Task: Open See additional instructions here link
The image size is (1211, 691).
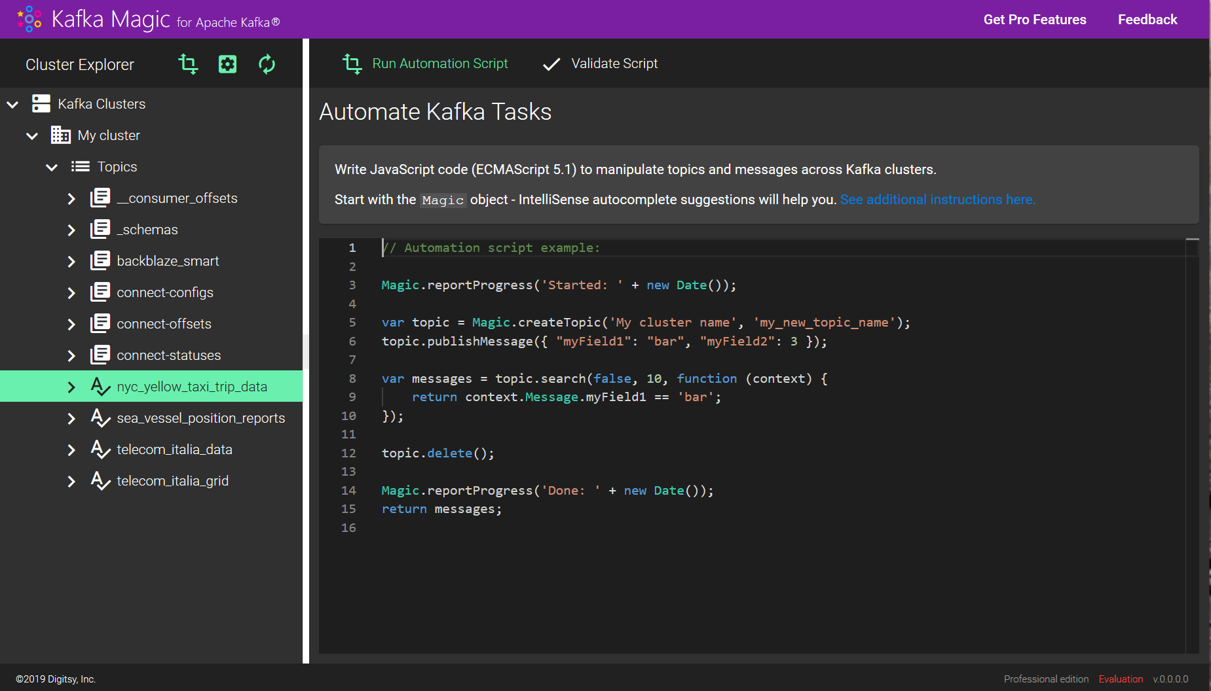Action: 938,200
